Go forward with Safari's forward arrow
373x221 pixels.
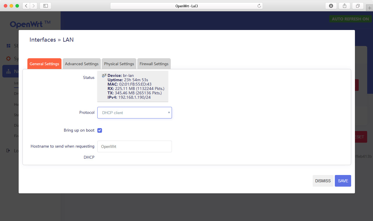(x=34, y=6)
